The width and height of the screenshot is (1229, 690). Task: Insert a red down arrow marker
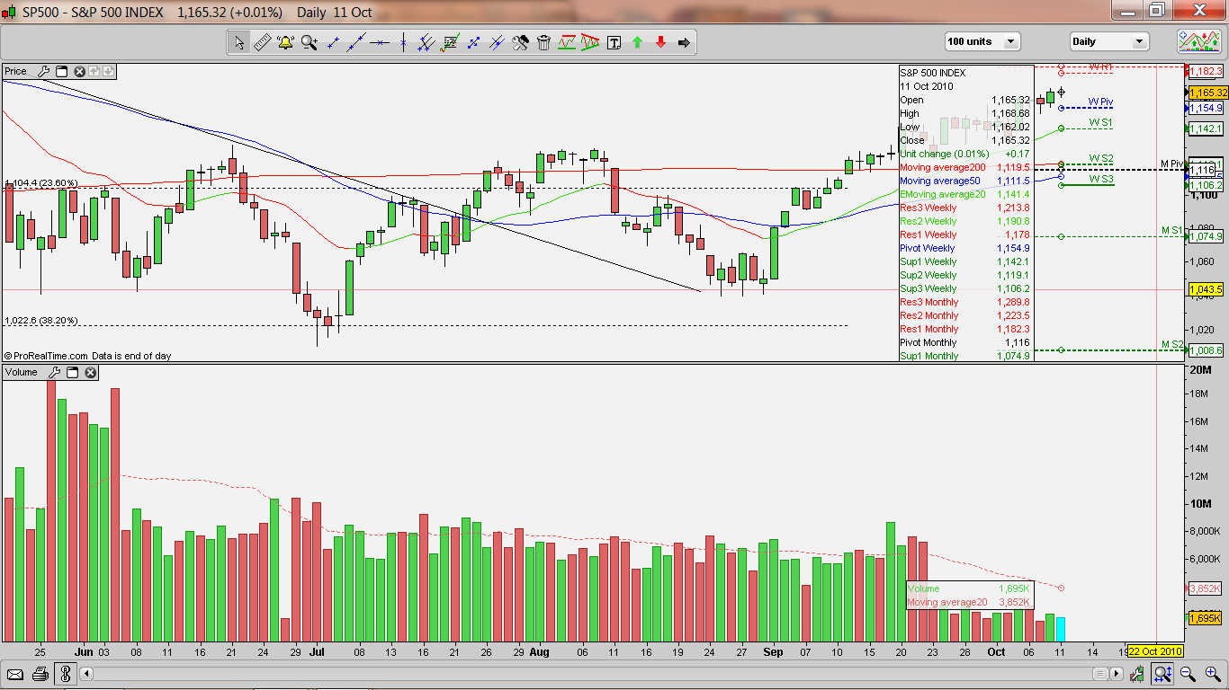[660, 42]
